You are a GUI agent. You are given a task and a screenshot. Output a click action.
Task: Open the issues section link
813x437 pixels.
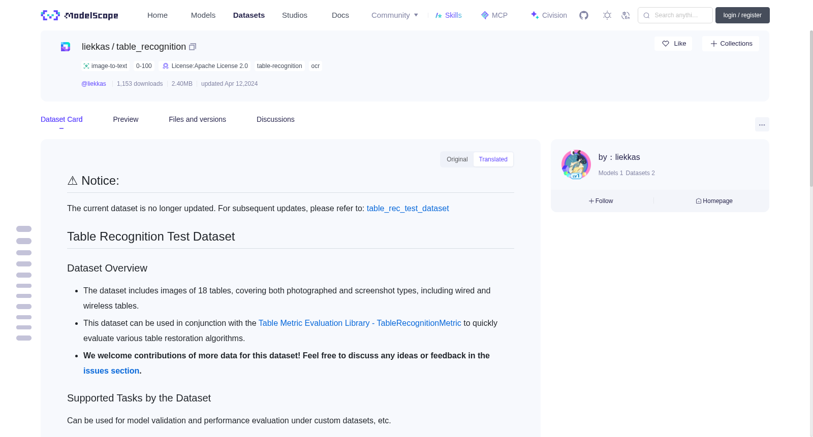point(111,371)
